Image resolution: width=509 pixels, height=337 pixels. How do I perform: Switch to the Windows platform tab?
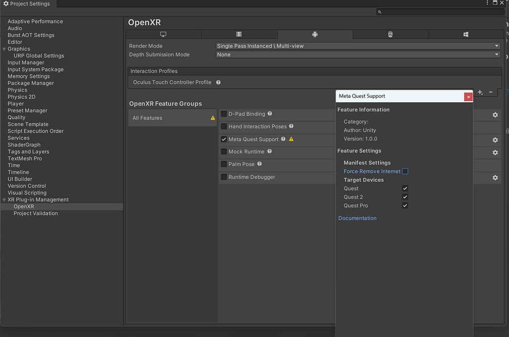466,34
